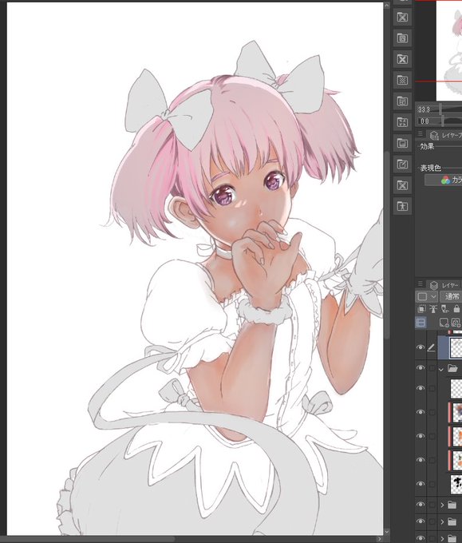Click the 効果 effect label

[427, 146]
